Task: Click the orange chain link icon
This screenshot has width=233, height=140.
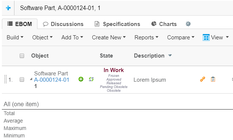Action: coord(203,79)
